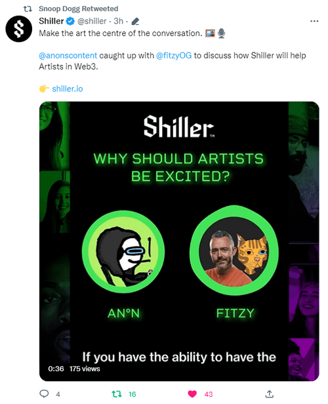Open the three-dot more options menu

314,21
